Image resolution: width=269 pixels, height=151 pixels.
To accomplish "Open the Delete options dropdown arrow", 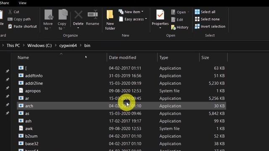I will (x=78, y=28).
